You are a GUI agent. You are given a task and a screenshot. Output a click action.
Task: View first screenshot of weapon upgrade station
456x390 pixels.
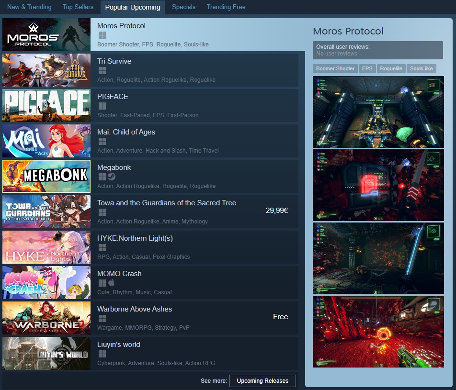coord(378,112)
